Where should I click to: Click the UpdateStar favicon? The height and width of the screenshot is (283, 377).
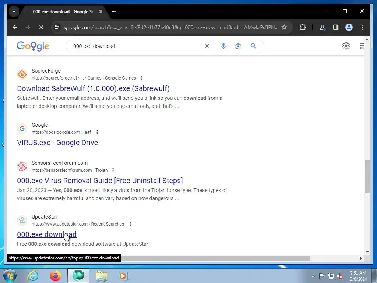point(22,220)
